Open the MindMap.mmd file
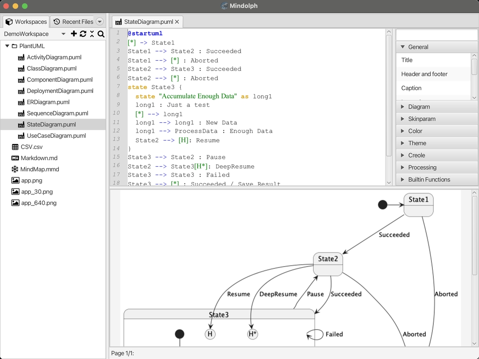This screenshot has height=359, width=479. [40, 169]
